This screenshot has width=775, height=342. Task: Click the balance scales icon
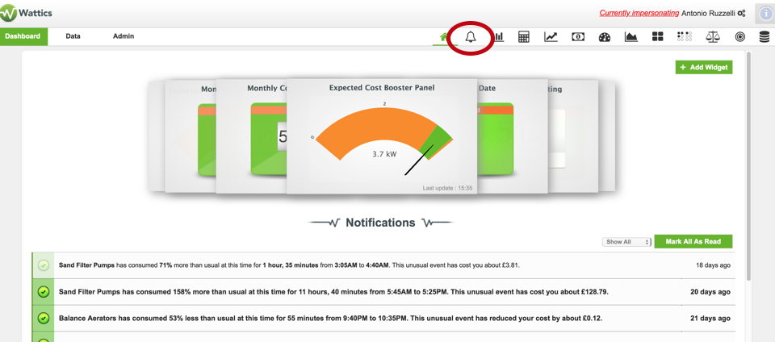713,36
